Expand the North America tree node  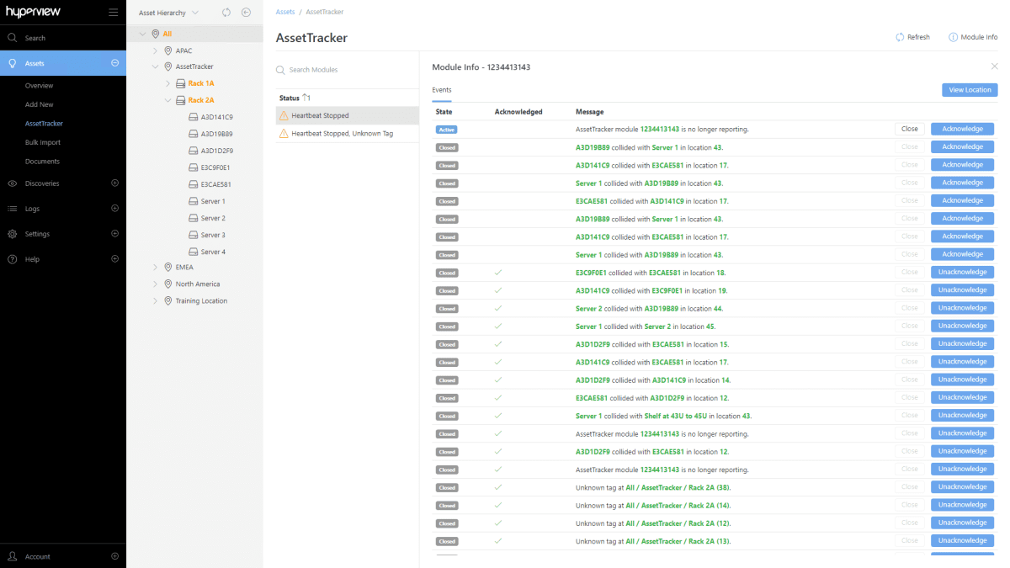click(x=154, y=284)
